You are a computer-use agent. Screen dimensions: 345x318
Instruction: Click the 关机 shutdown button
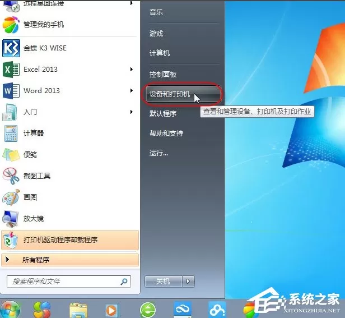(164, 282)
